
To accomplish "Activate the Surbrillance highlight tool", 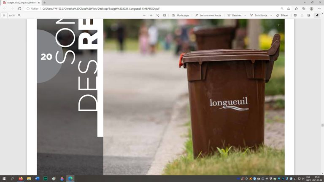I will (x=259, y=15).
